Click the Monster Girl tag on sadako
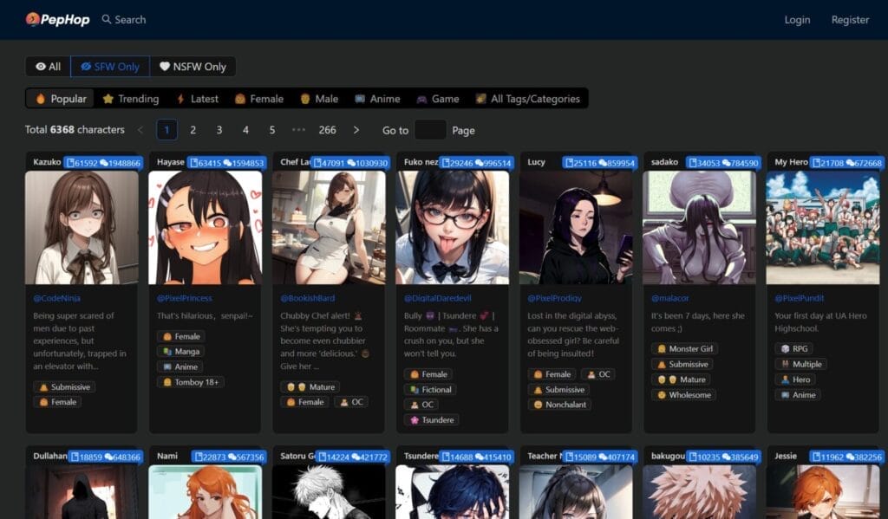Viewport: 888px width, 519px height. click(x=685, y=348)
